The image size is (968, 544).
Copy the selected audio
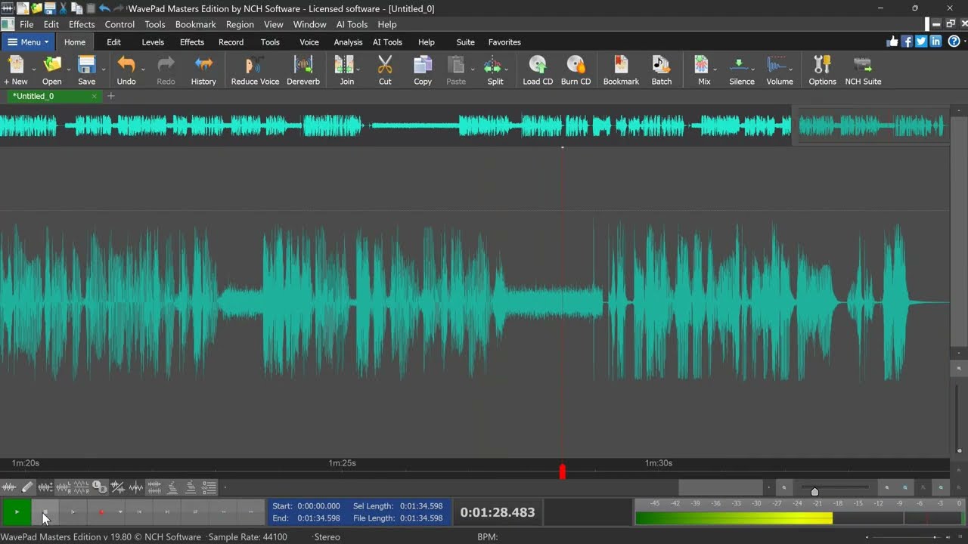pyautogui.click(x=423, y=70)
